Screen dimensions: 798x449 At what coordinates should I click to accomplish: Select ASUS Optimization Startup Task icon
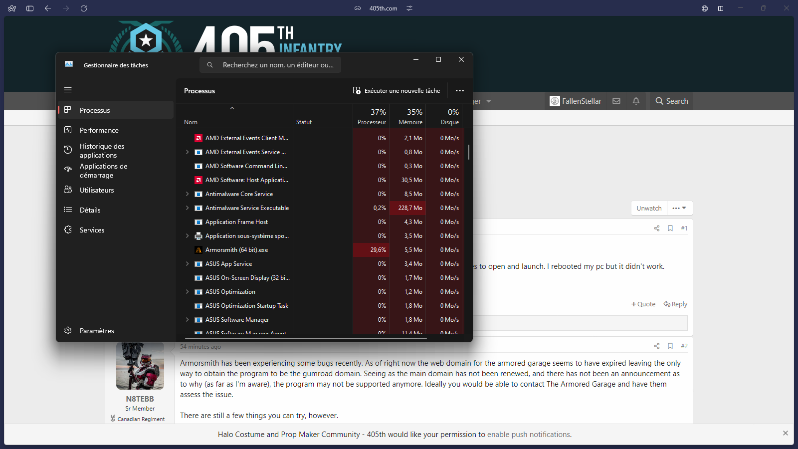point(199,306)
